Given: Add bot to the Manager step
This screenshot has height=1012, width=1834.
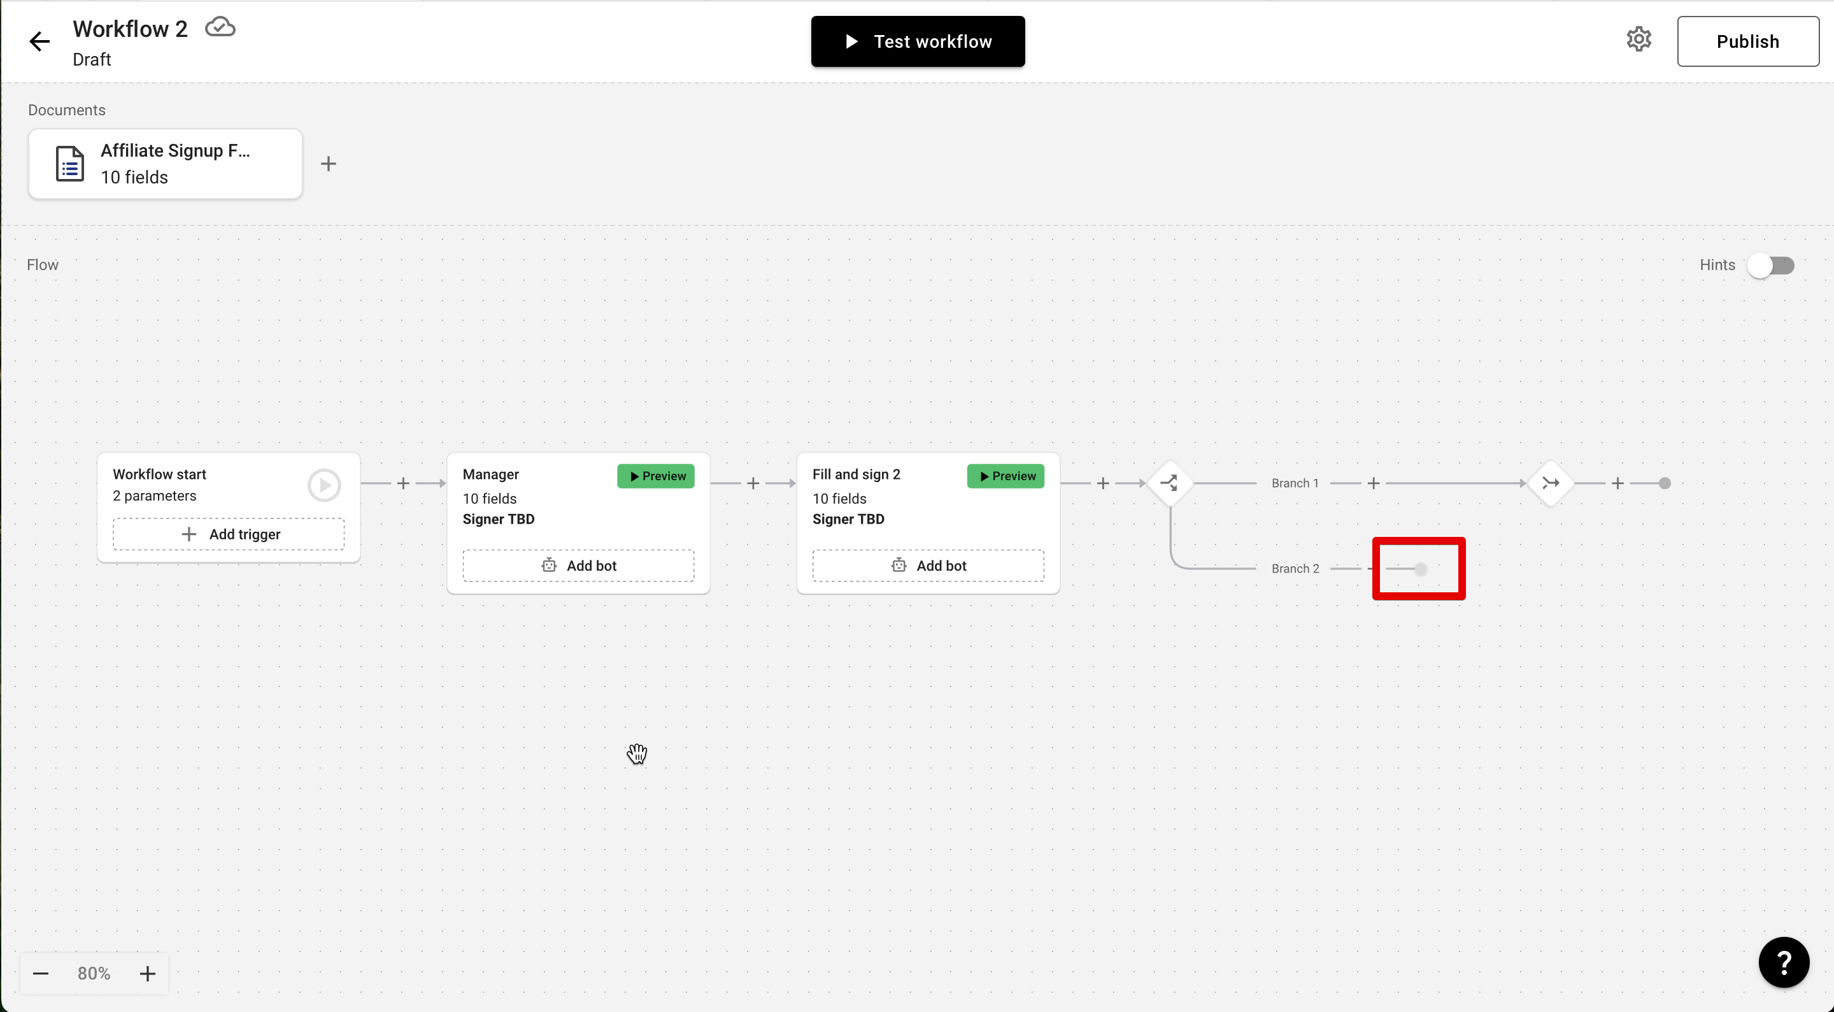Looking at the screenshot, I should tap(578, 566).
